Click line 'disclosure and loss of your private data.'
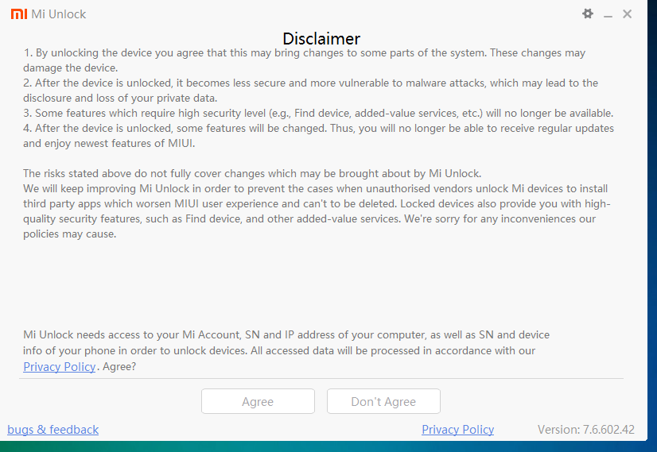The image size is (657, 452). [x=120, y=98]
